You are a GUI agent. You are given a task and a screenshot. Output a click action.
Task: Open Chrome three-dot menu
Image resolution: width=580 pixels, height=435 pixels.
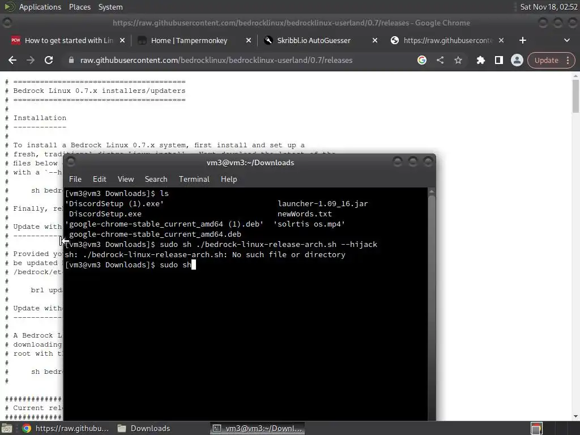[568, 60]
